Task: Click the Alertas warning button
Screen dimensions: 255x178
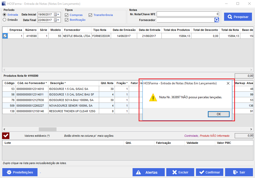Action: (147, 172)
